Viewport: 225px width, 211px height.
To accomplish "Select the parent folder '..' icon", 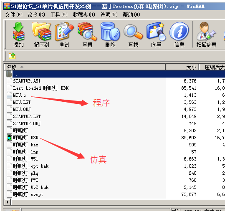I will click(x=9, y=74).
